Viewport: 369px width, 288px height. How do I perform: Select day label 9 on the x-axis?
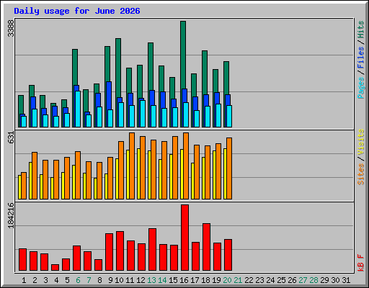(x=110, y=280)
